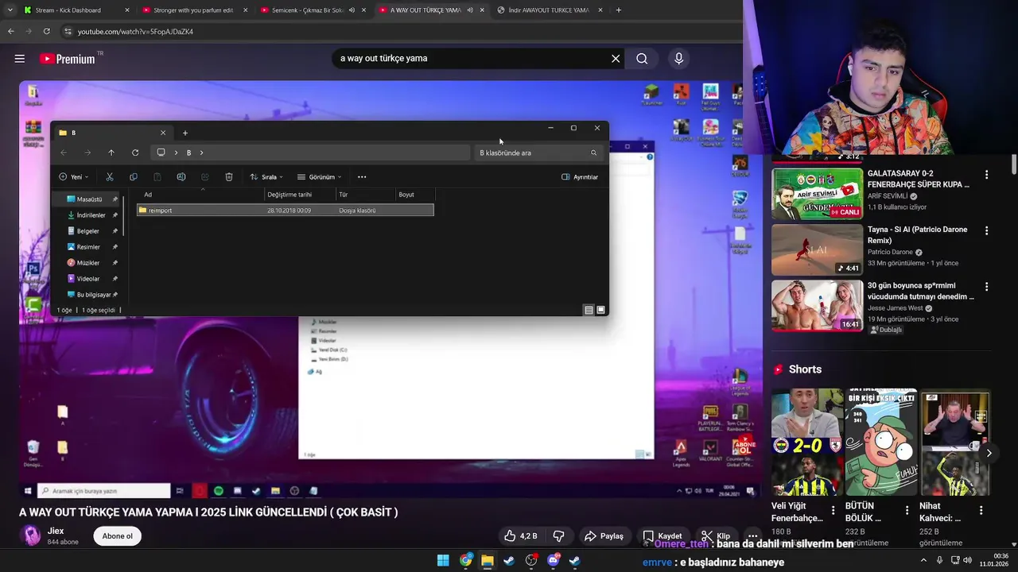Open options for Tayna - Si Ai video
Viewport: 1018px width, 572px height.
coord(986,231)
